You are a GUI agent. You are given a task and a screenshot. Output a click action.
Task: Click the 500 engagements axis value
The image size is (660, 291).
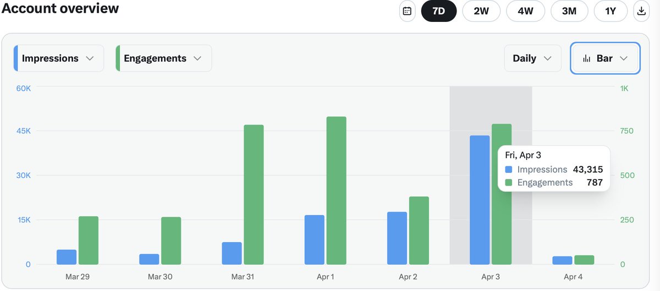tap(627, 175)
